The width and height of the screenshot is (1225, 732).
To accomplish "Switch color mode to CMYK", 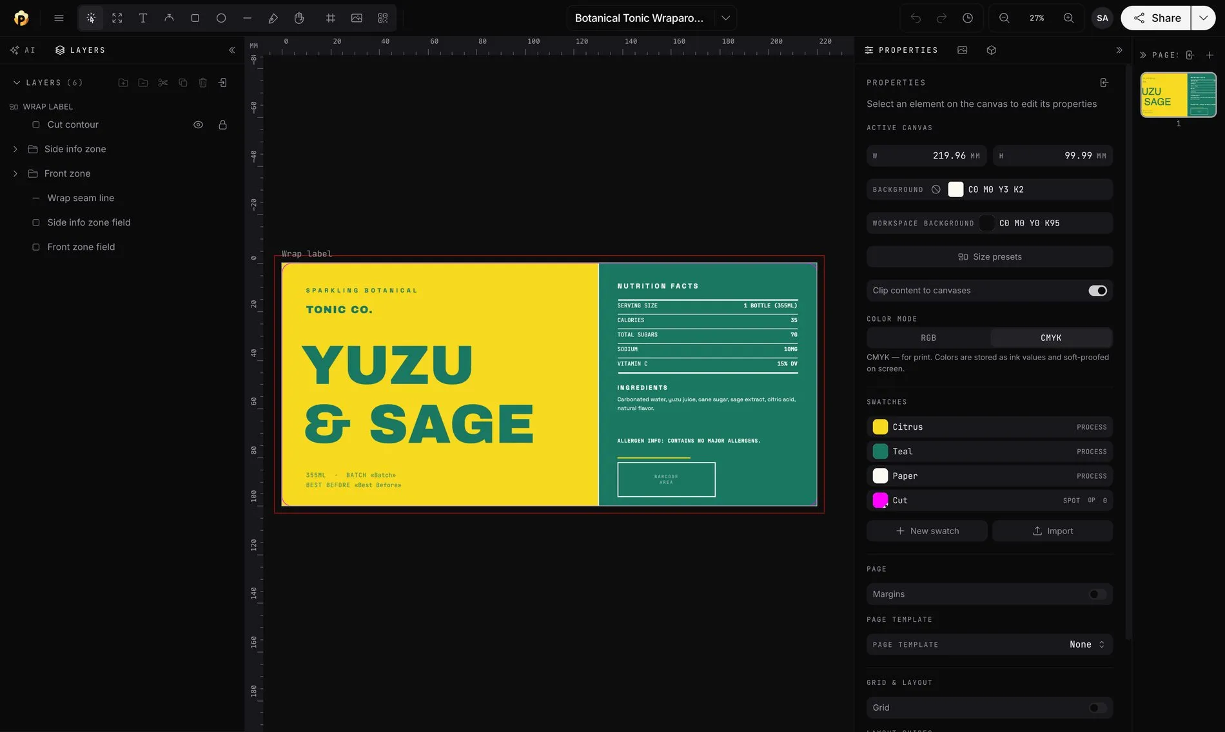I will 1051,338.
